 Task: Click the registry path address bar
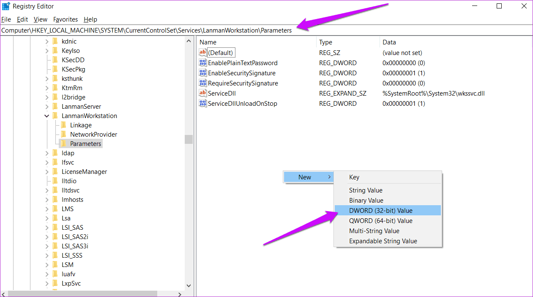pyautogui.click(x=266, y=30)
